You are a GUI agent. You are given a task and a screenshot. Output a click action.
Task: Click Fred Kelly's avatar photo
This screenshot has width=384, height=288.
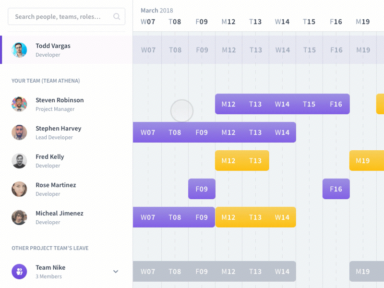[x=19, y=161]
